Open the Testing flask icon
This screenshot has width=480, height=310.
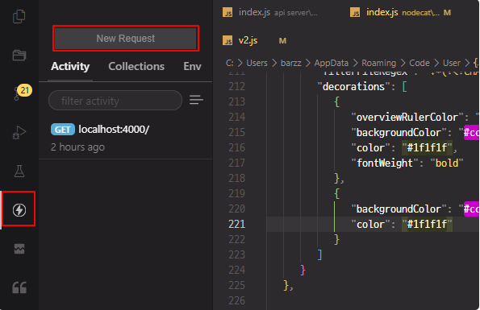19,171
